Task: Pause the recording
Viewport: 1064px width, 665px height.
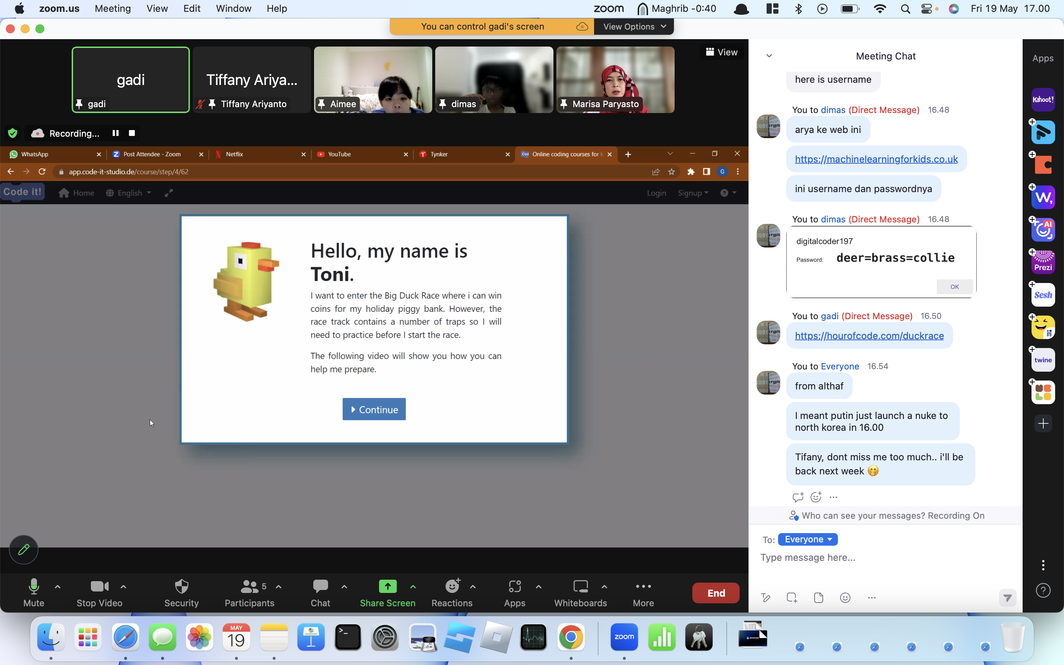Action: click(116, 133)
